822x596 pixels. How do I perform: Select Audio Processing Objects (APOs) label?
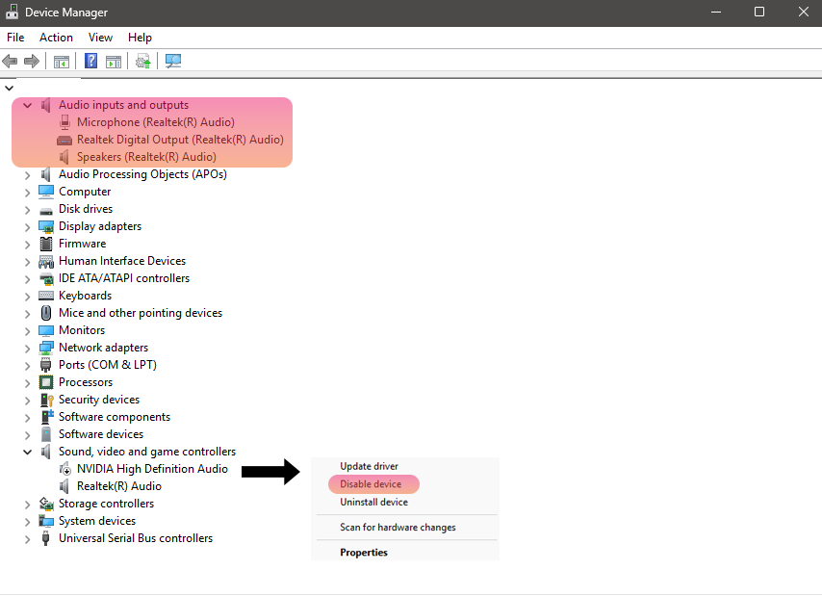tap(142, 174)
